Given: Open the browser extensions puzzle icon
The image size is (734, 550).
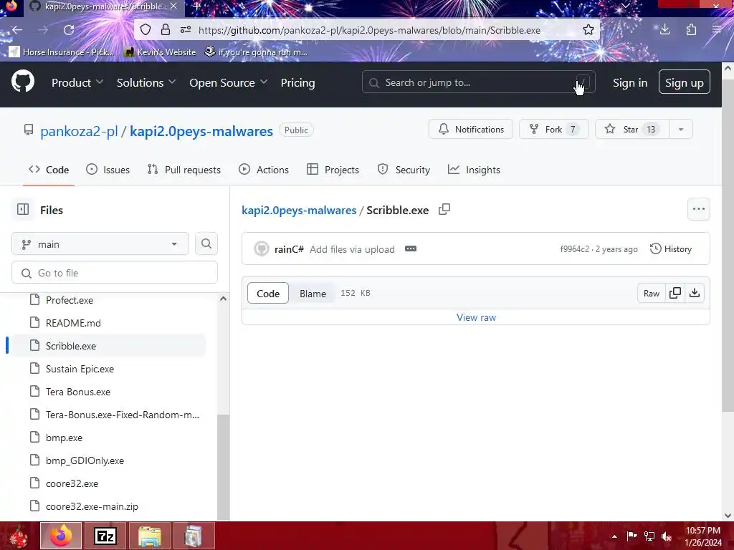Looking at the screenshot, I should [691, 30].
